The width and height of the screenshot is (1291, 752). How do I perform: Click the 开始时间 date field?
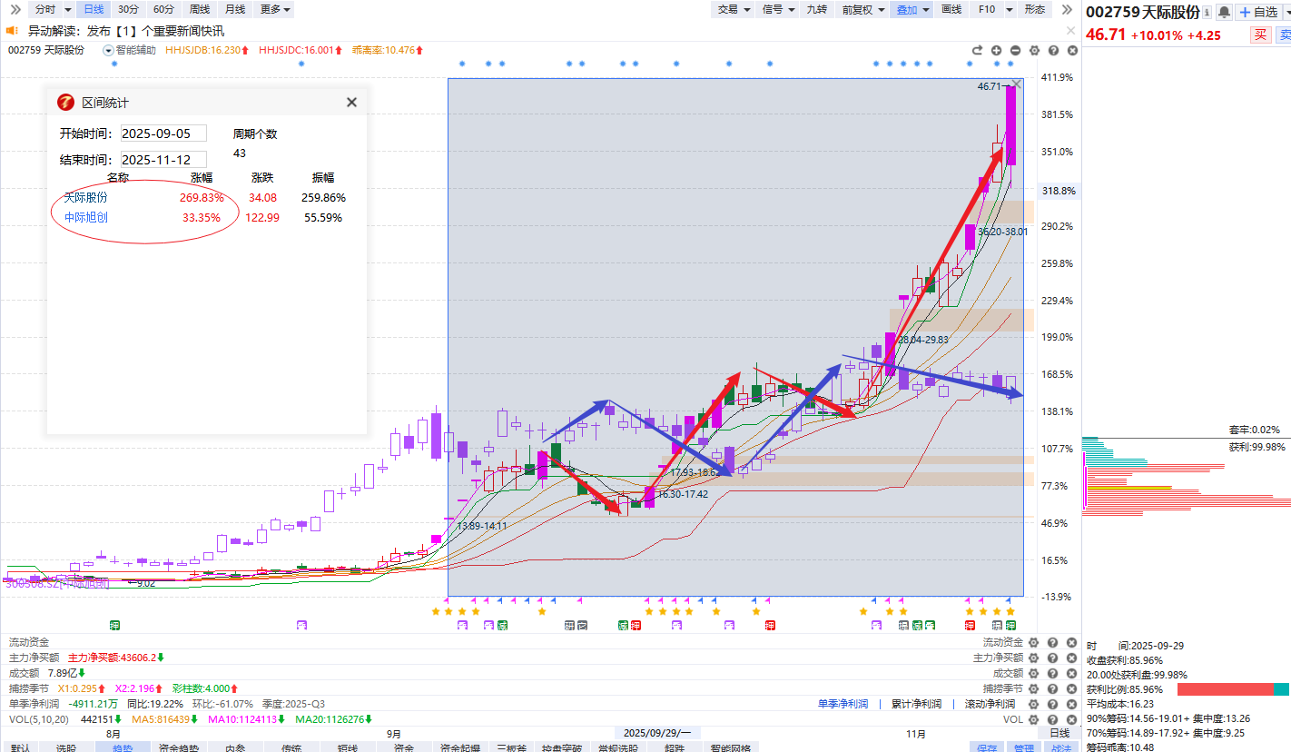tap(163, 134)
